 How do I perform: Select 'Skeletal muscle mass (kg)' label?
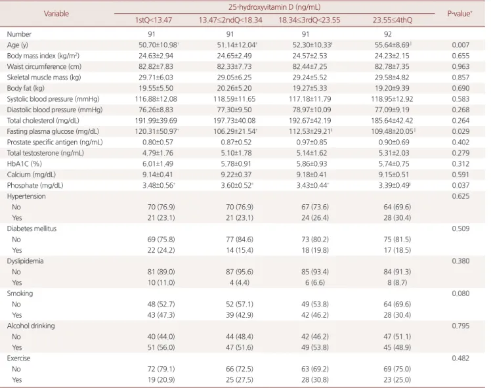(x=44, y=77)
